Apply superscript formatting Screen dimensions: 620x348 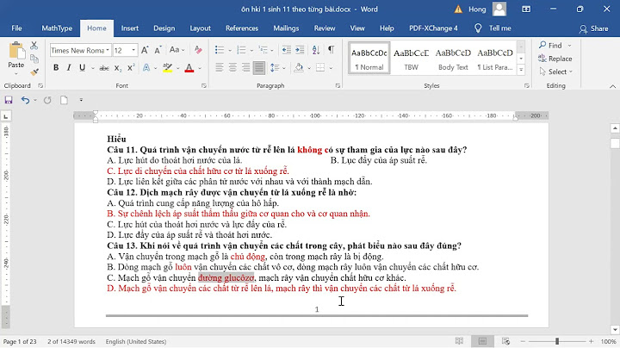(x=131, y=68)
